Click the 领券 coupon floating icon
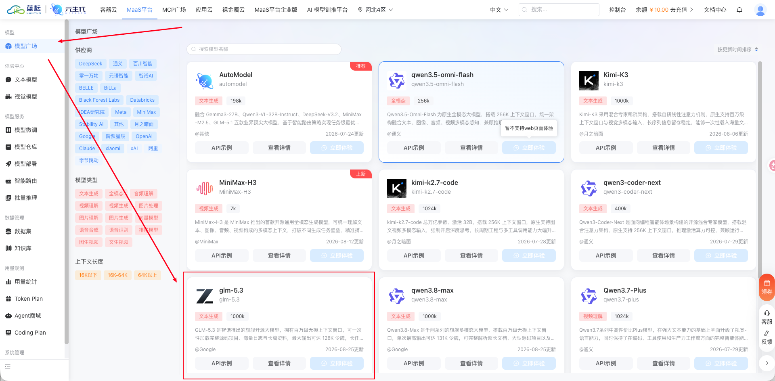 click(767, 287)
